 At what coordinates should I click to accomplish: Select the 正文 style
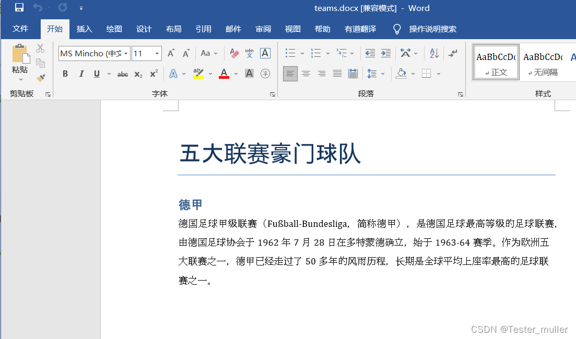pos(495,62)
